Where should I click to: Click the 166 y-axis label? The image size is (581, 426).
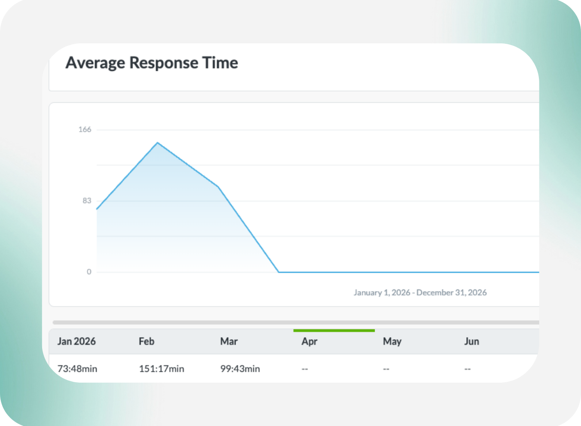coord(85,129)
